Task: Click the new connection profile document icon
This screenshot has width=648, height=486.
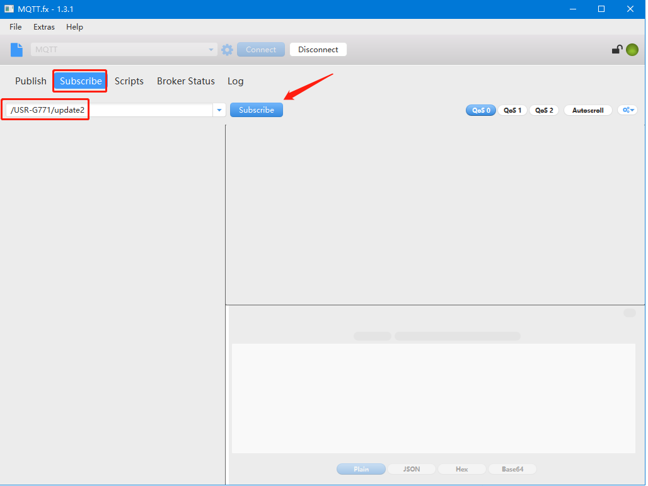Action: (16, 50)
